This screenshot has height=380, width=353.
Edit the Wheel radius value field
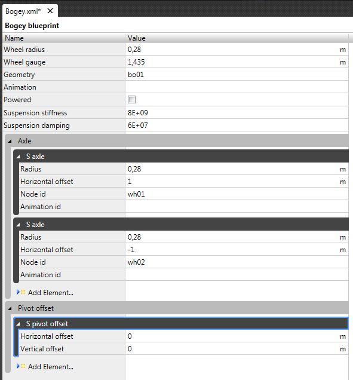(237, 50)
